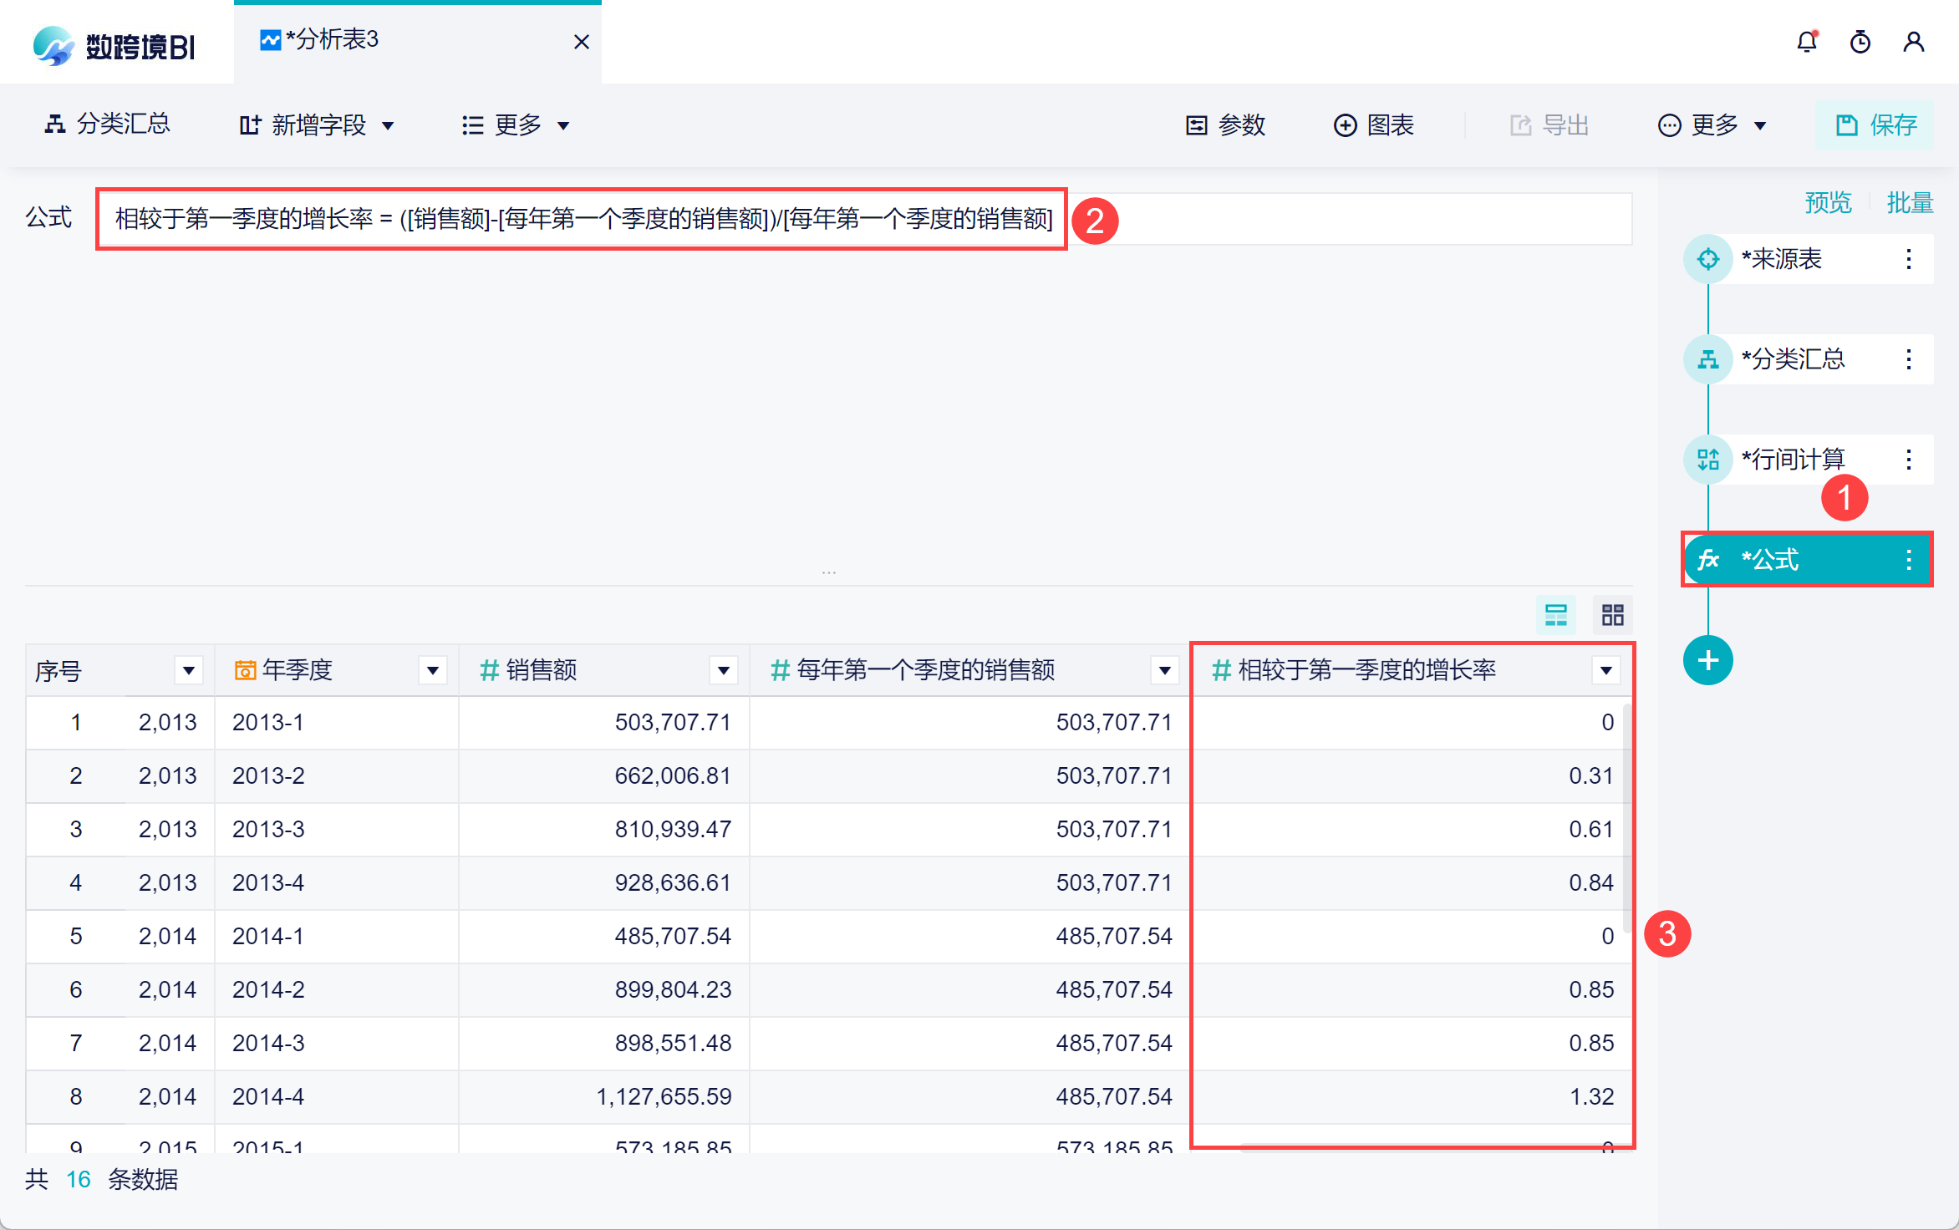Open the 销售额 column dropdown arrow
1959x1230 pixels.
click(723, 670)
